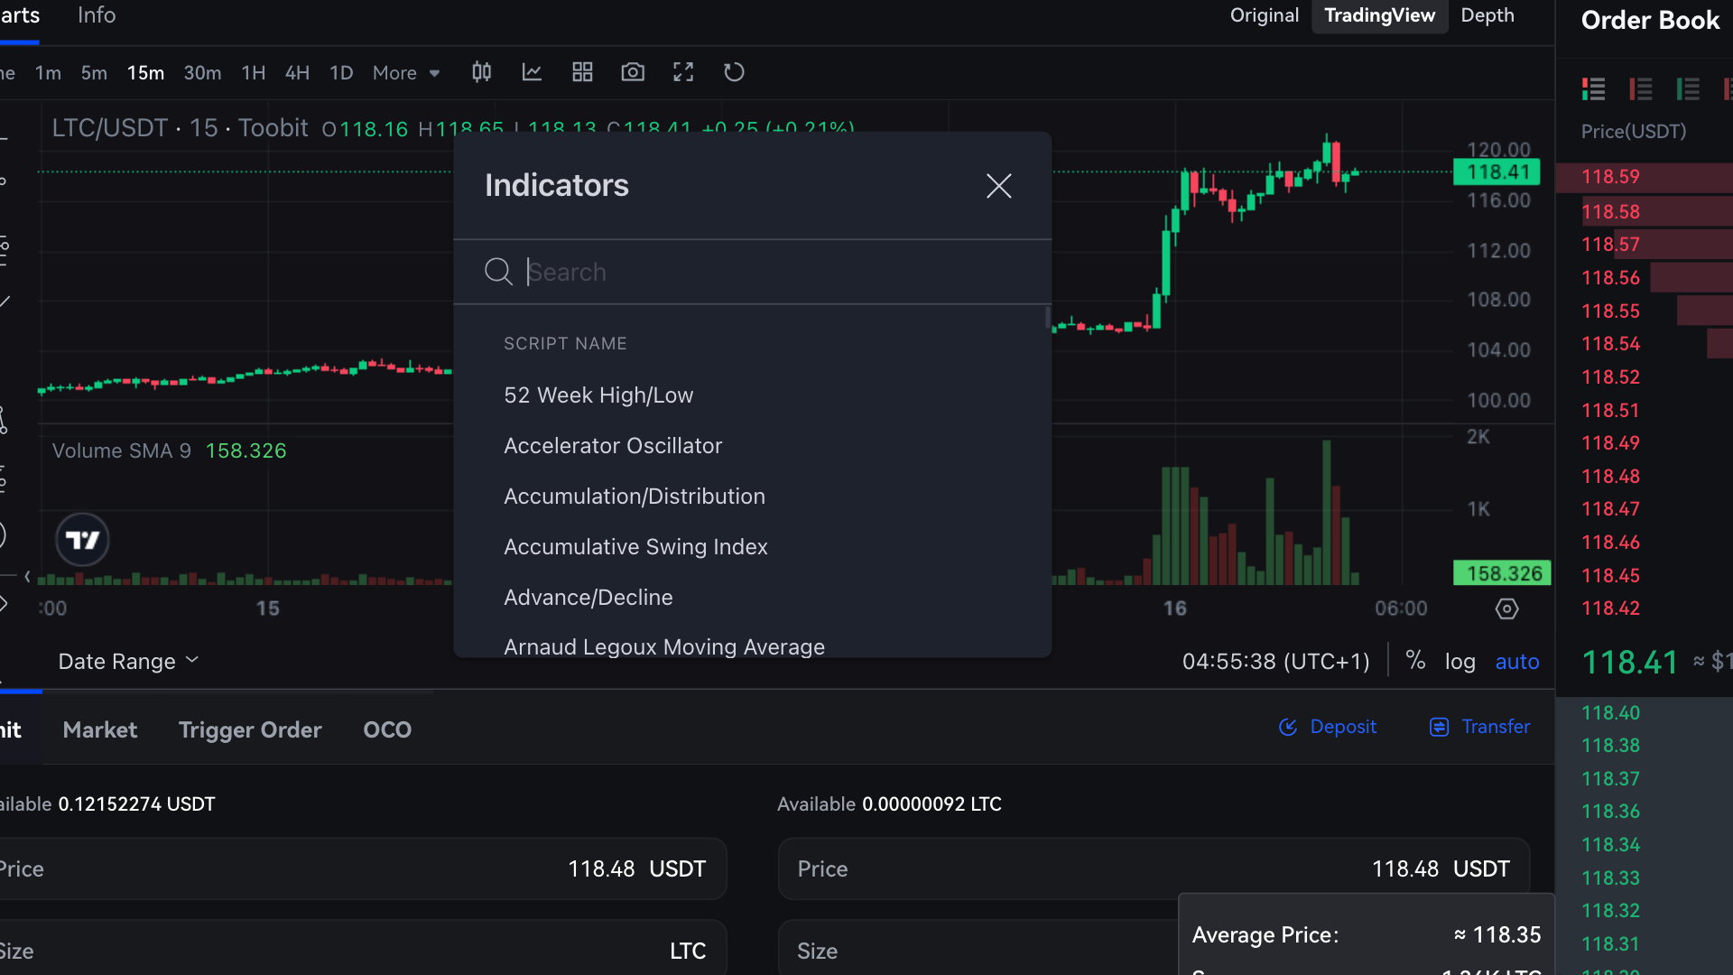The image size is (1733, 975).
Task: Open the candlestick chart style icon
Action: coord(482,72)
